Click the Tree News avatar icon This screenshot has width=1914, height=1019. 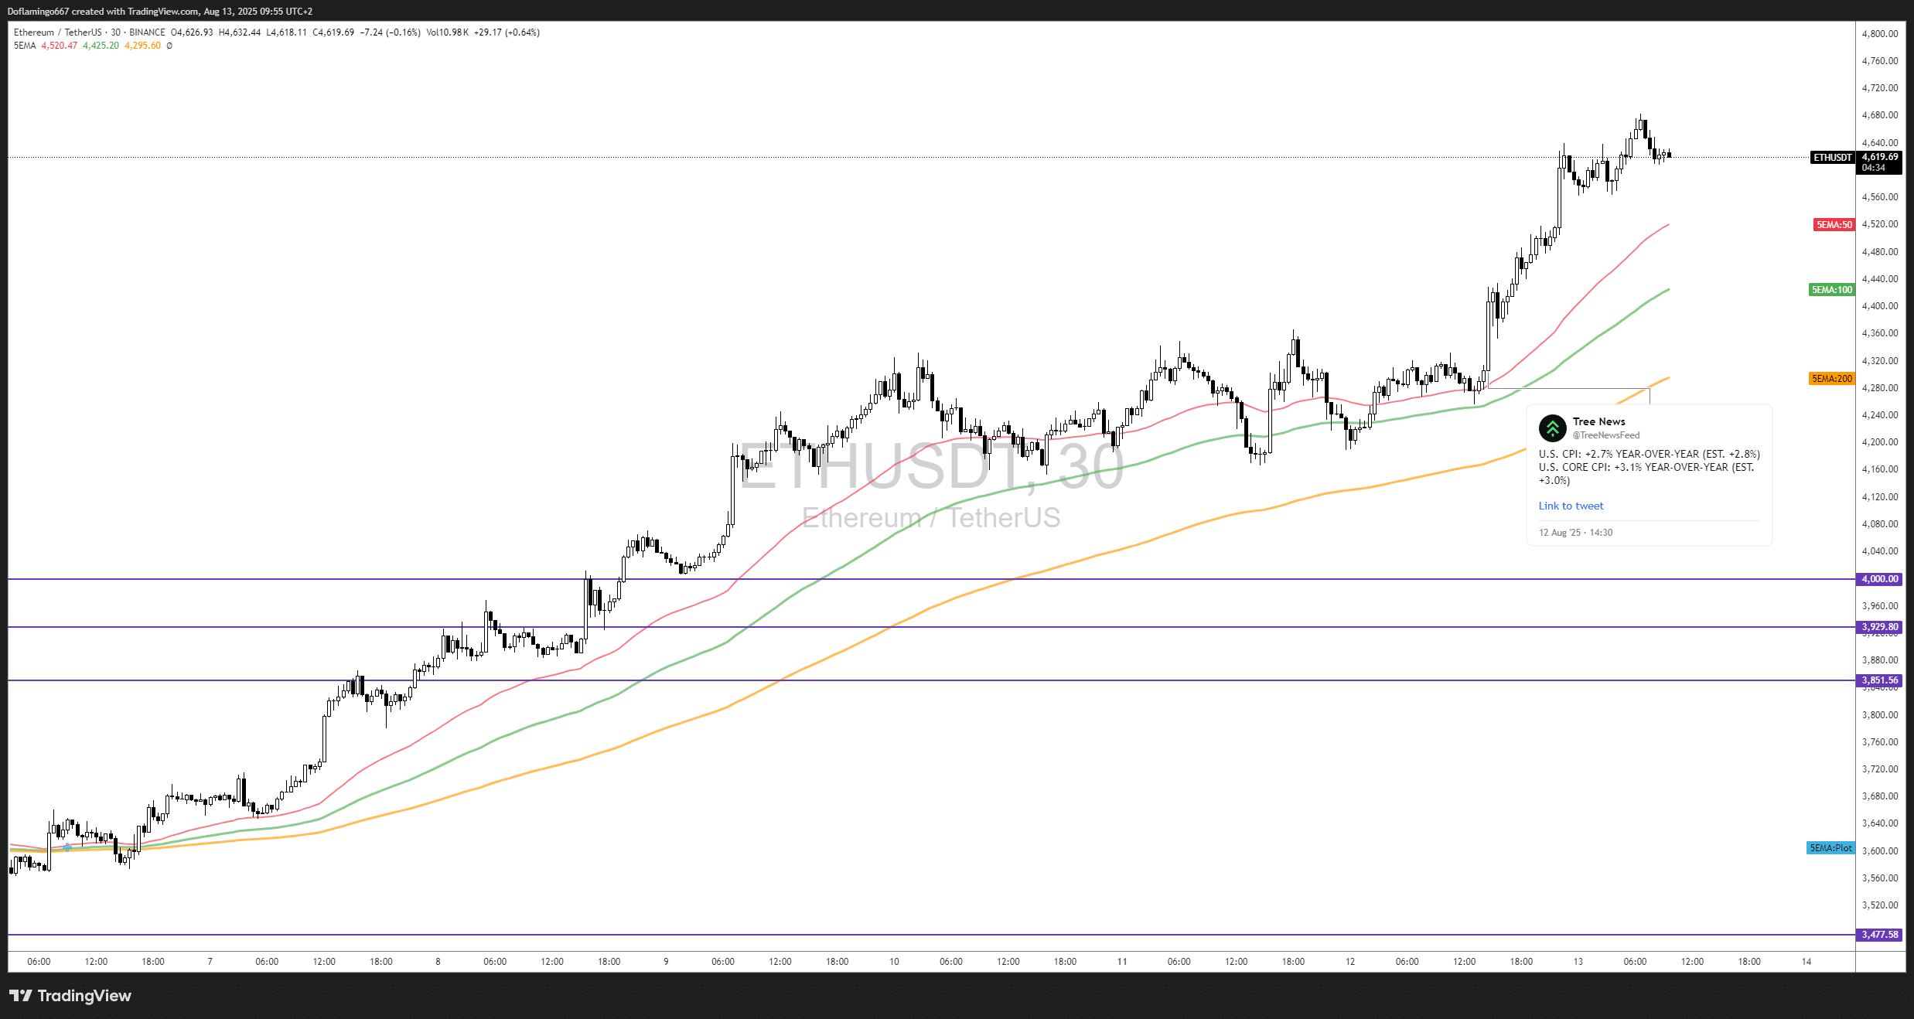[1552, 428]
